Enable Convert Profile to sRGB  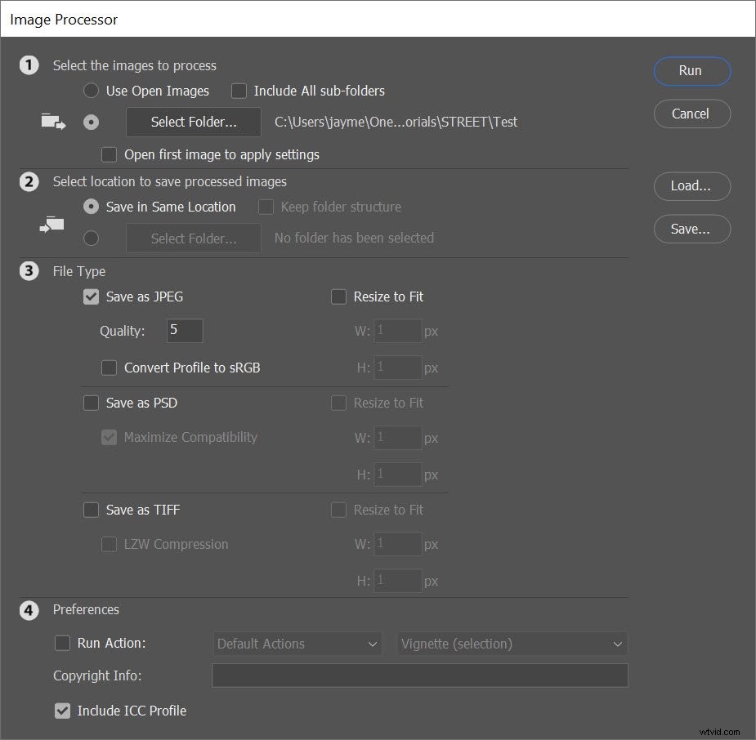(109, 368)
